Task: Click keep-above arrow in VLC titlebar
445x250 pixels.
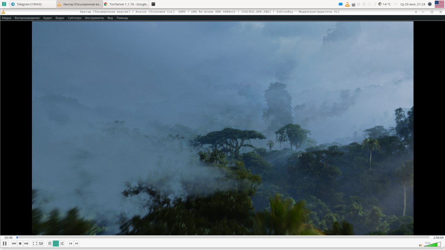Action: point(416,12)
